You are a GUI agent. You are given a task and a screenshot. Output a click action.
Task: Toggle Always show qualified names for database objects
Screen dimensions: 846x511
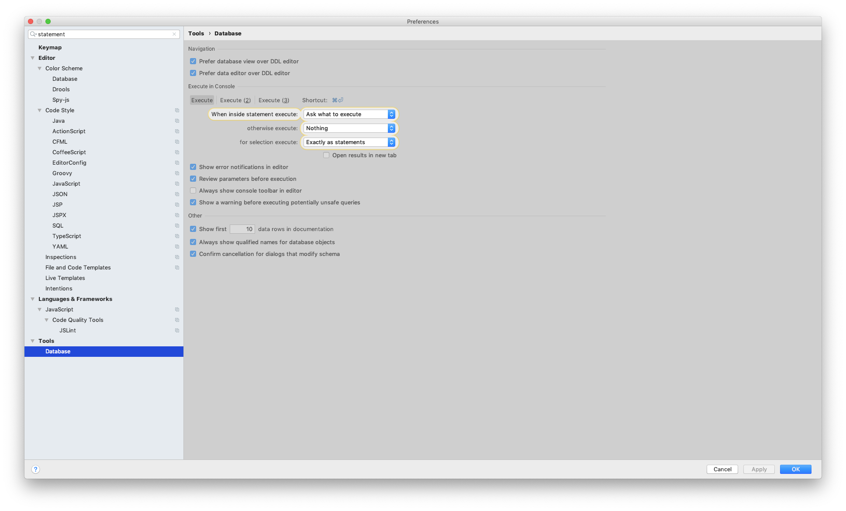[x=193, y=242]
